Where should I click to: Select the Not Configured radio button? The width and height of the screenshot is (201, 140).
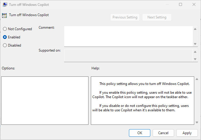[x=5, y=29]
